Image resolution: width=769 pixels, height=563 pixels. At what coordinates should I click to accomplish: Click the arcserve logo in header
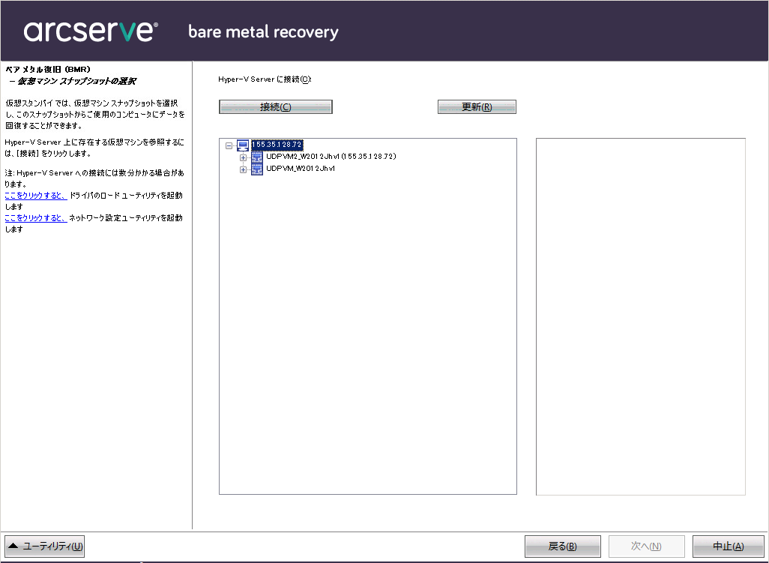coord(91,31)
